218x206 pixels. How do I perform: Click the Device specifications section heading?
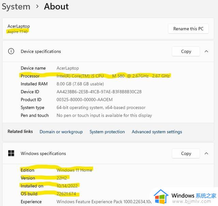point(41,51)
